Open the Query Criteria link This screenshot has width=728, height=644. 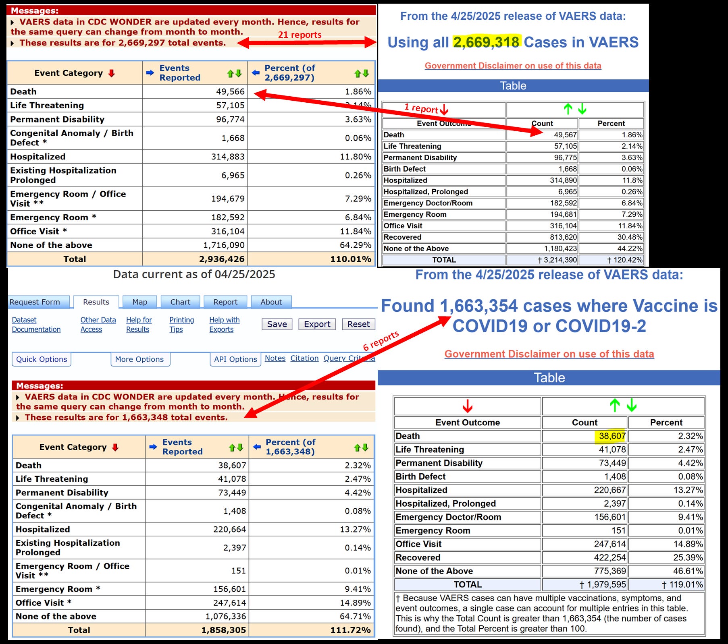click(349, 358)
